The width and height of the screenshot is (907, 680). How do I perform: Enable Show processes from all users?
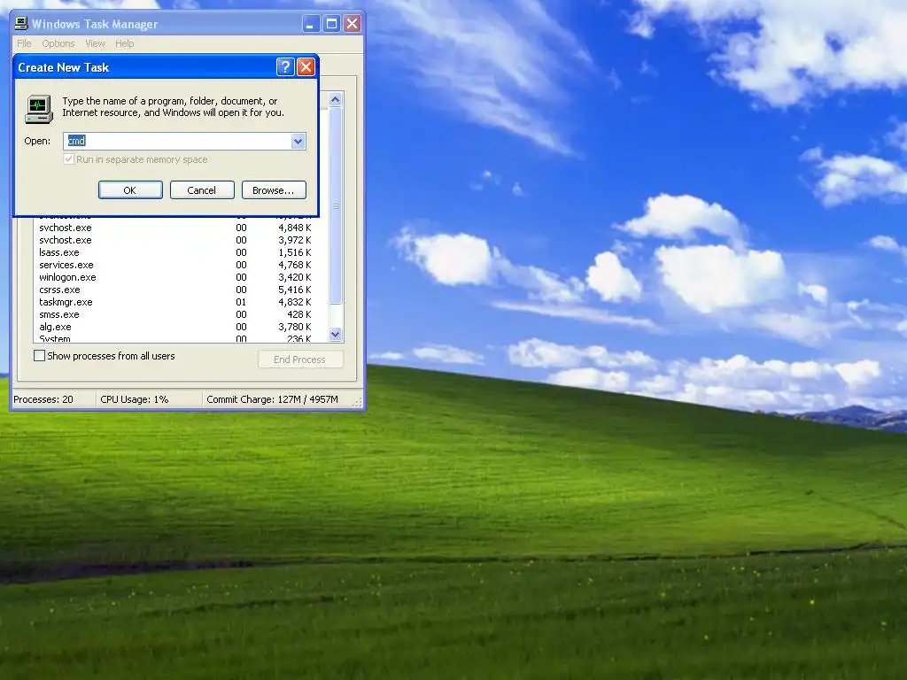click(39, 356)
